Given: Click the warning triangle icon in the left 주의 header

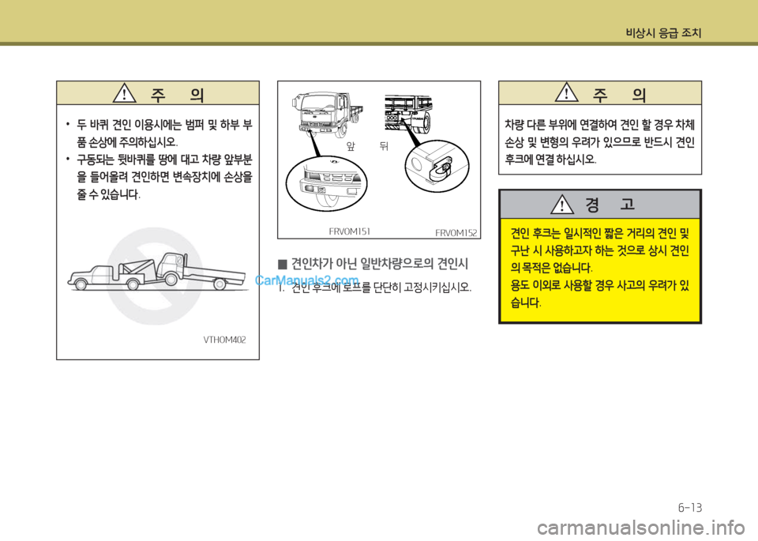Looking at the screenshot, I should pyautogui.click(x=124, y=93).
